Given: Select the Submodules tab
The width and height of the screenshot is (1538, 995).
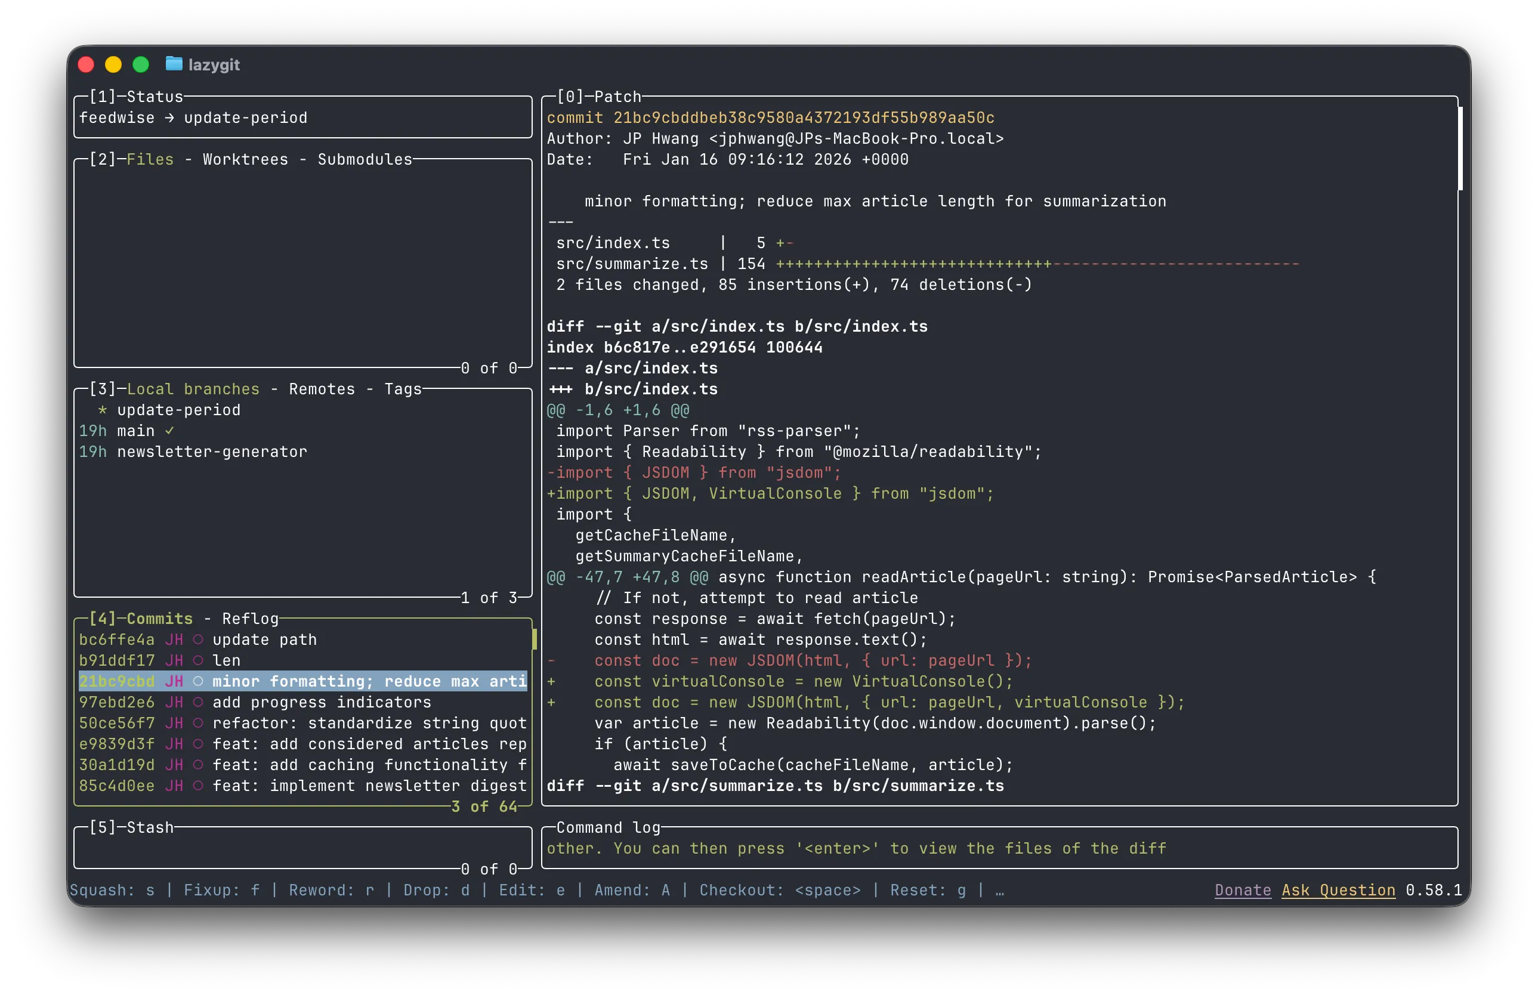Looking at the screenshot, I should [365, 160].
